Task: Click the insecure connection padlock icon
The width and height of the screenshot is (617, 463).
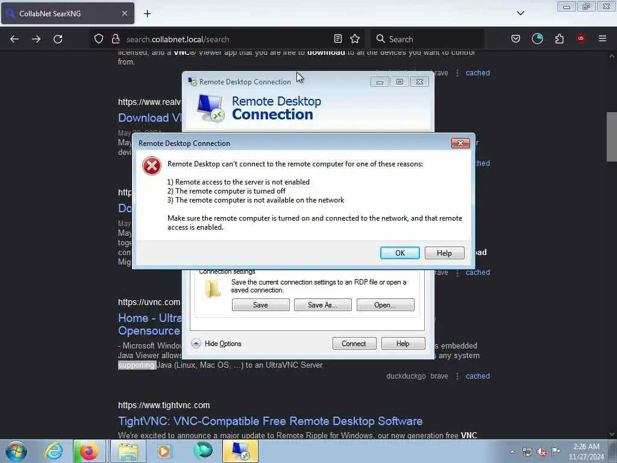Action: (x=115, y=39)
